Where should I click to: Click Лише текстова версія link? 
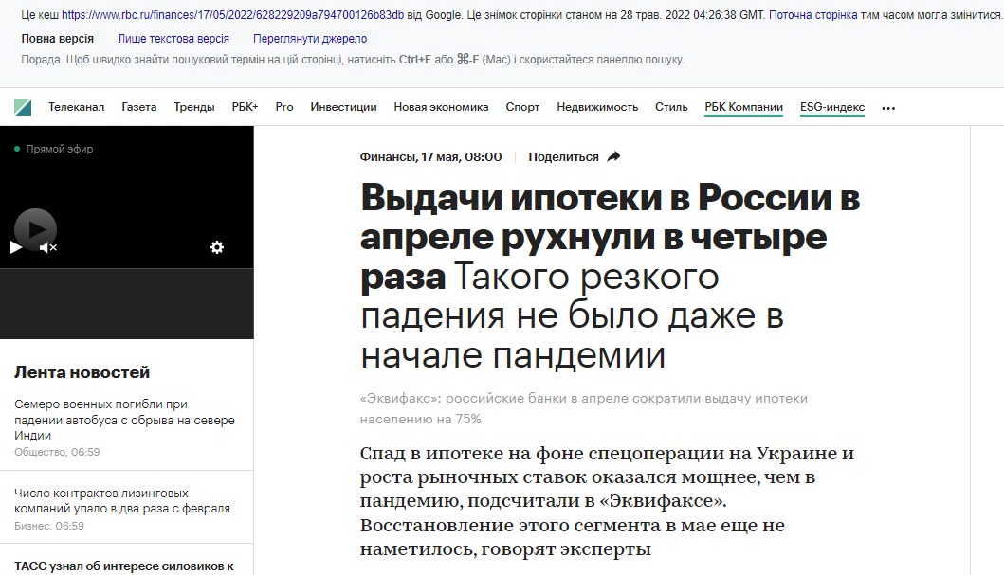click(x=173, y=39)
